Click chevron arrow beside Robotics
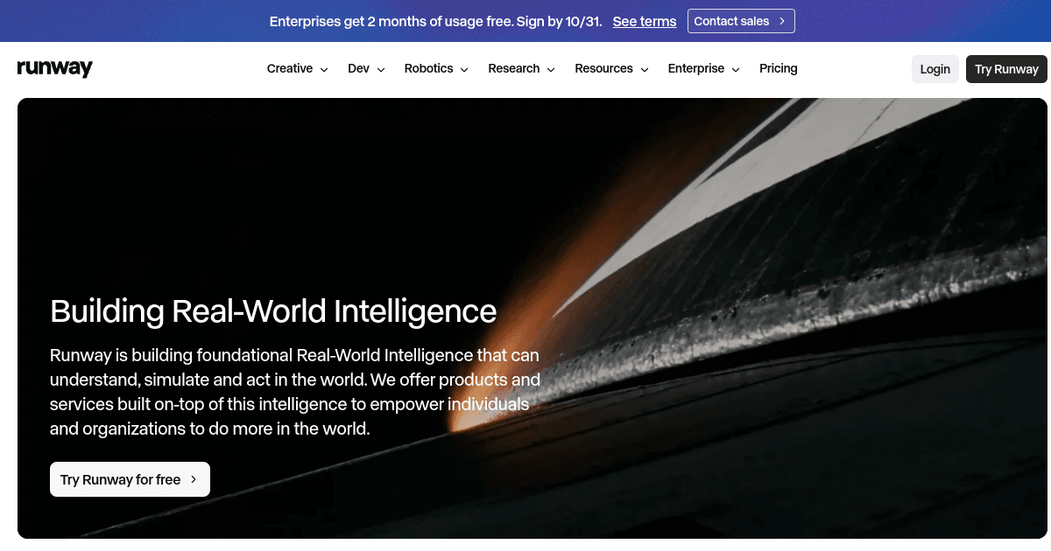Screen dimensions: 1051x551 coord(464,70)
